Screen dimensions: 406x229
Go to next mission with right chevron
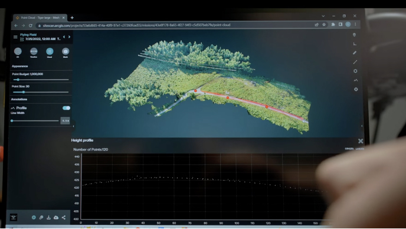[69, 37]
